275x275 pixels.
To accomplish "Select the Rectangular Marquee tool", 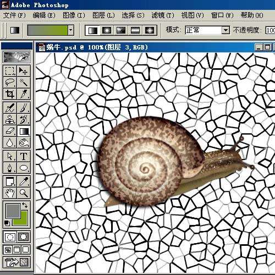I will click(10, 71).
